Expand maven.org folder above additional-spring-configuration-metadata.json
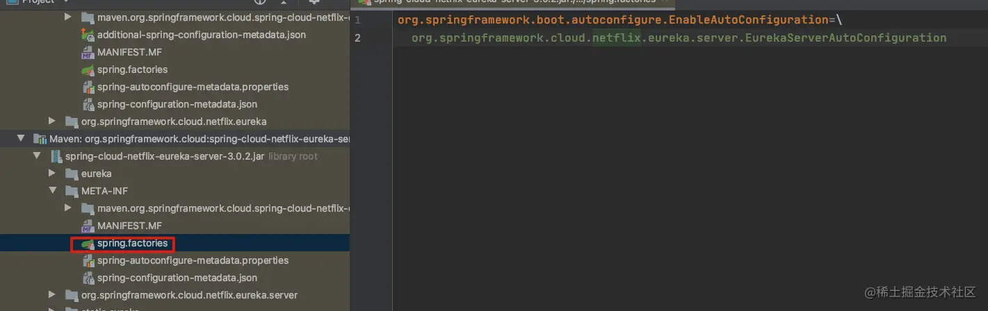The width and height of the screenshot is (988, 311). pyautogui.click(x=67, y=17)
